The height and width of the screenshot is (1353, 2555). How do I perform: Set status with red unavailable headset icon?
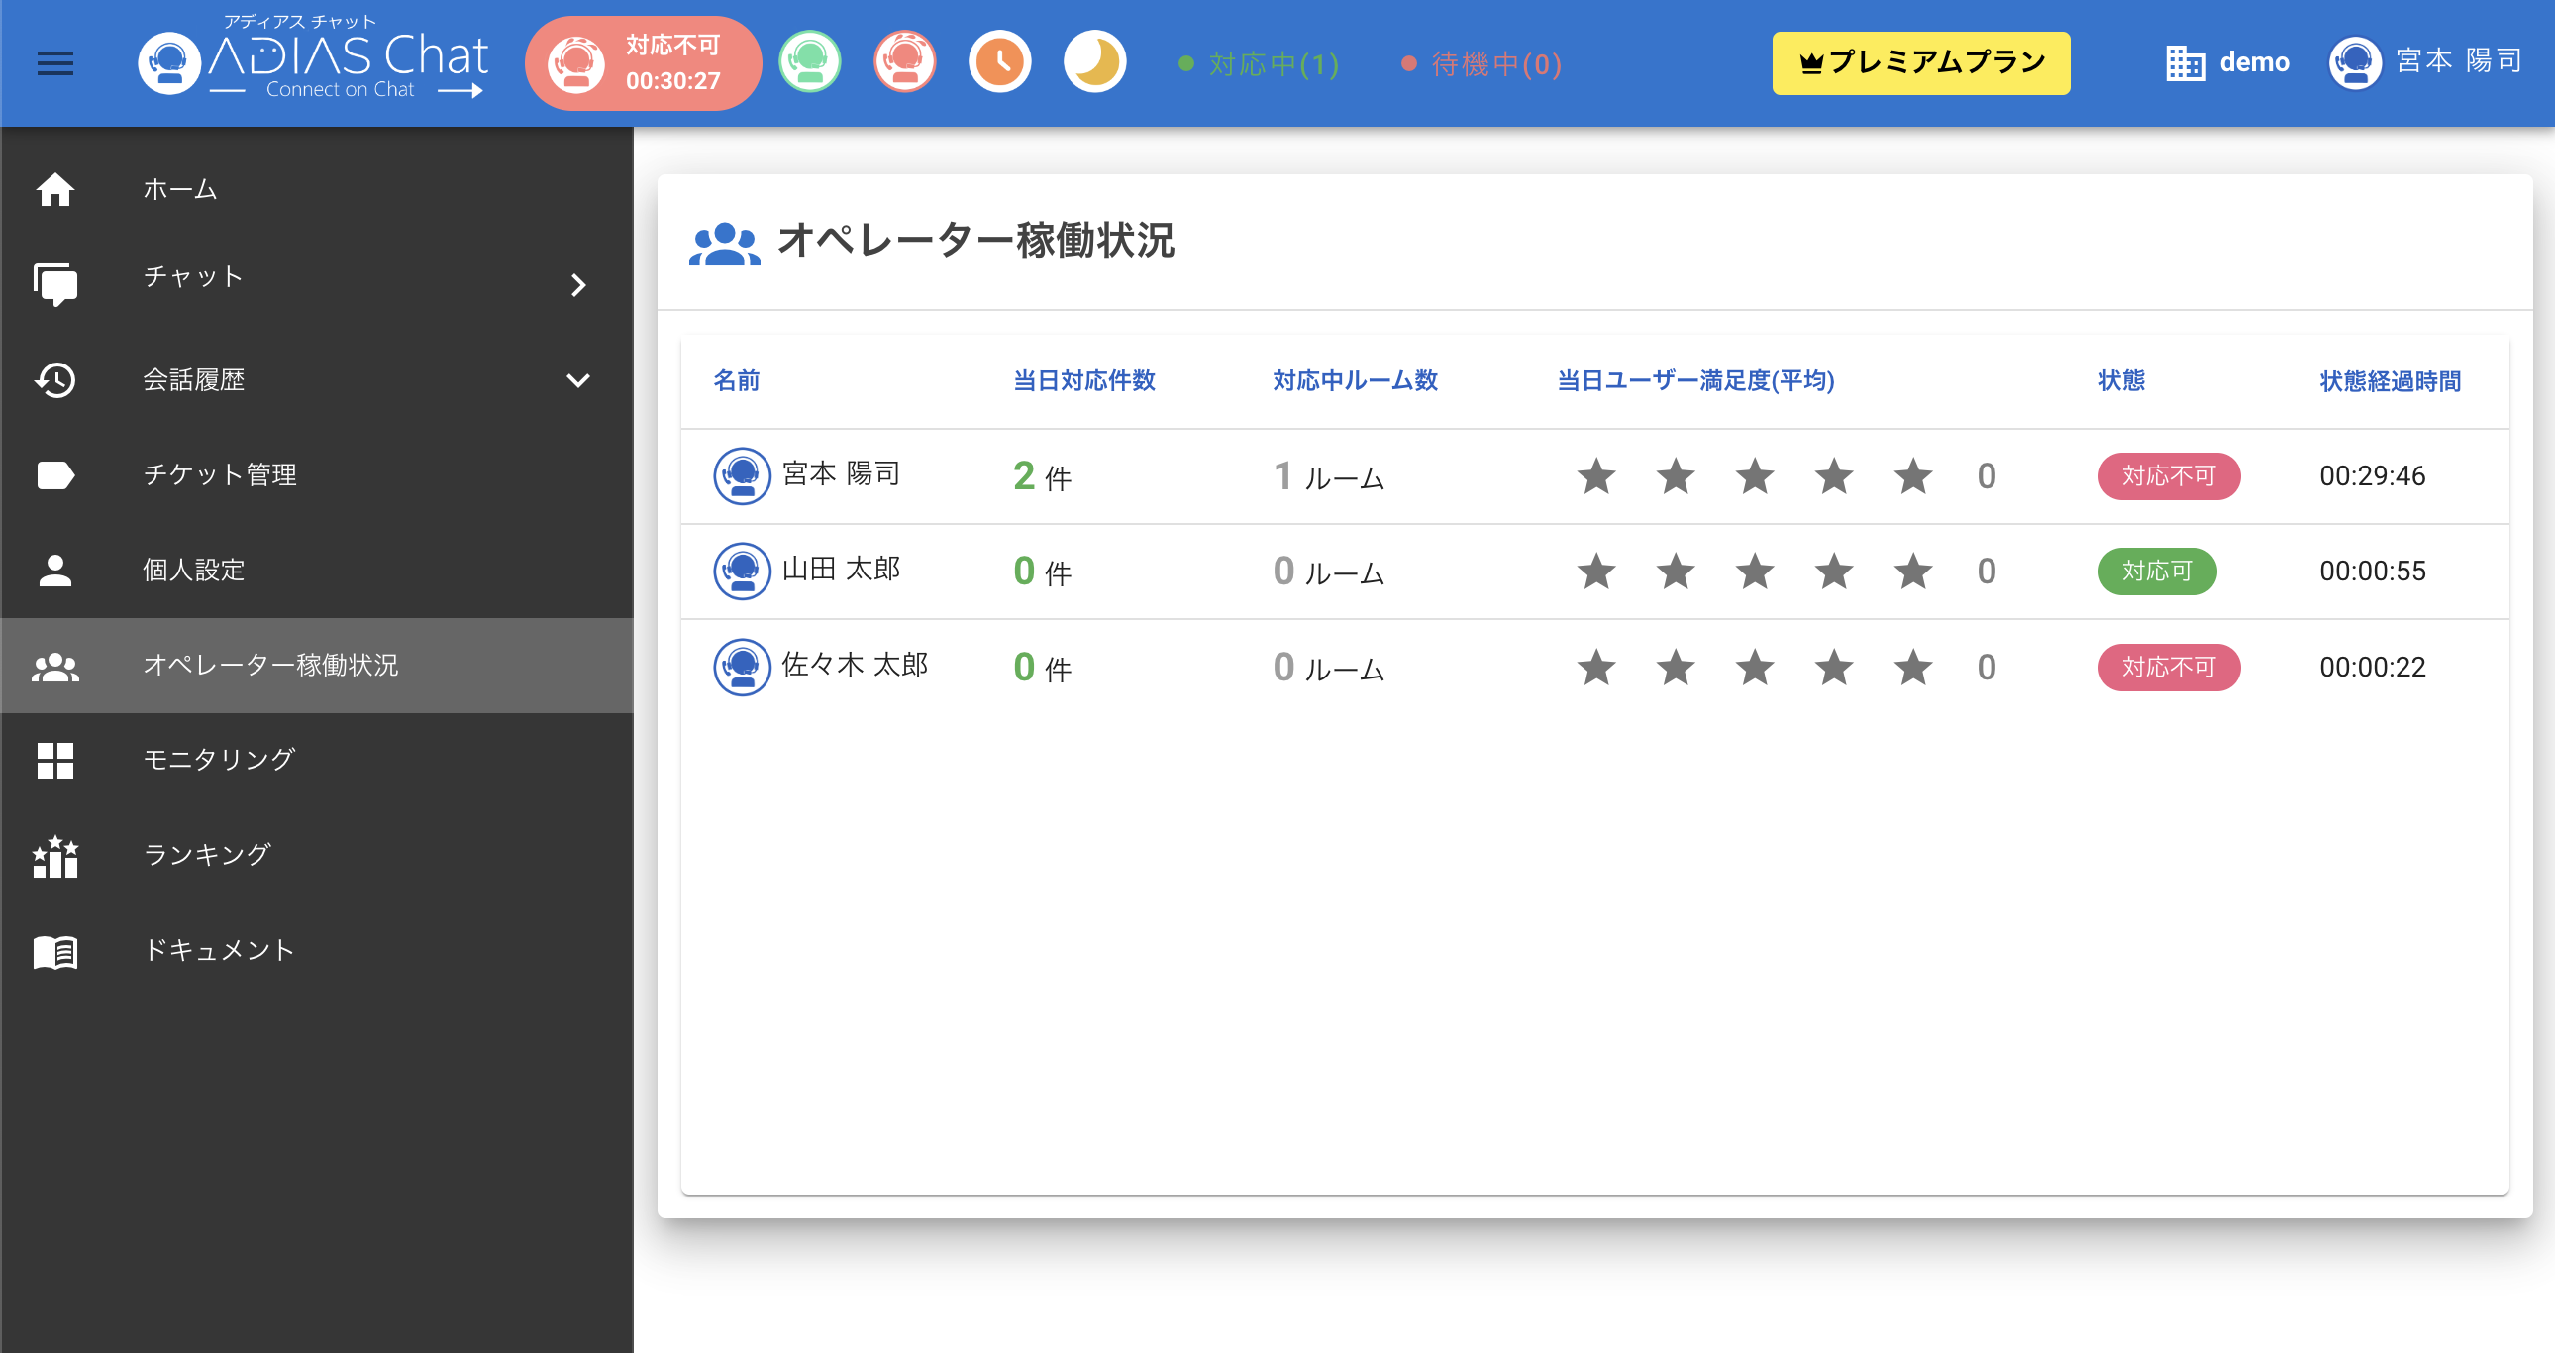[903, 62]
